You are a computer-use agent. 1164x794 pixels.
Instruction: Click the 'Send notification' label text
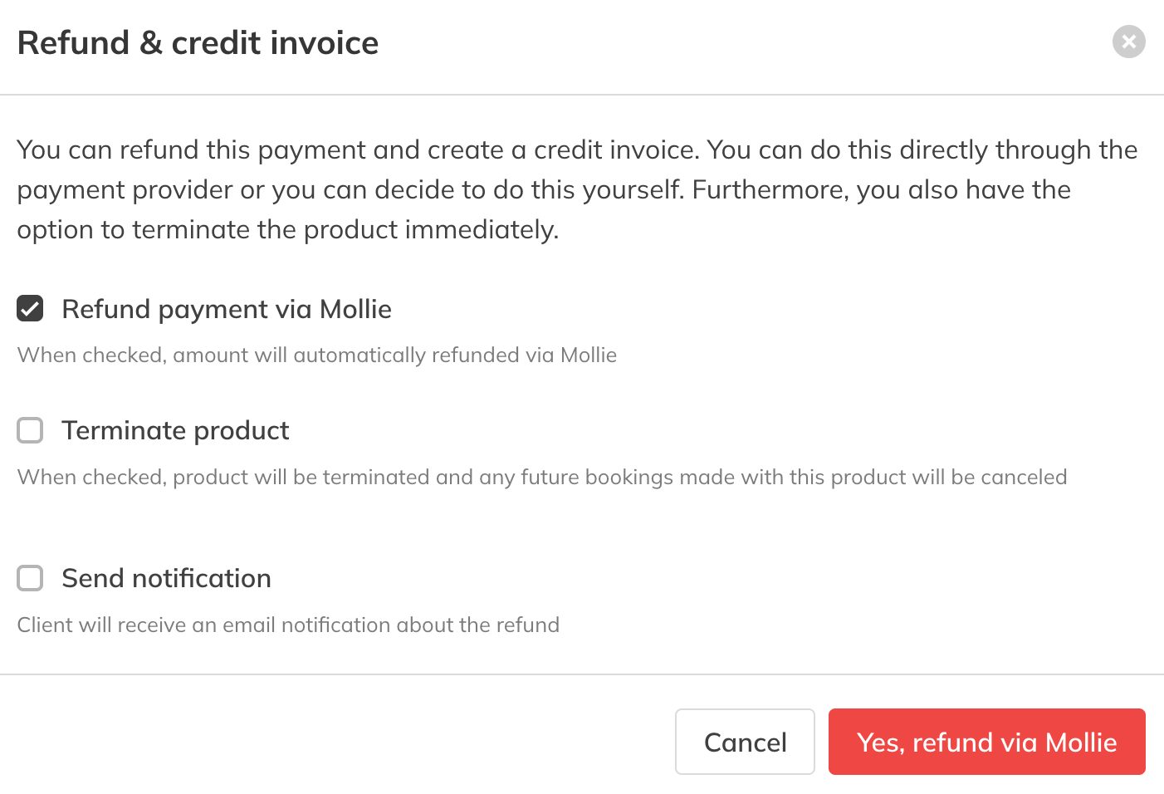pyautogui.click(x=166, y=578)
